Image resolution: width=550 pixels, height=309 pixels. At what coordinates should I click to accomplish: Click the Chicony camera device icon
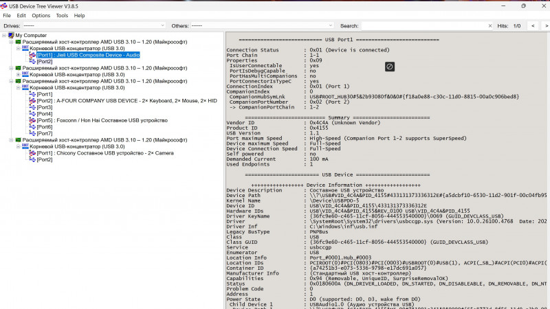[x=32, y=153]
